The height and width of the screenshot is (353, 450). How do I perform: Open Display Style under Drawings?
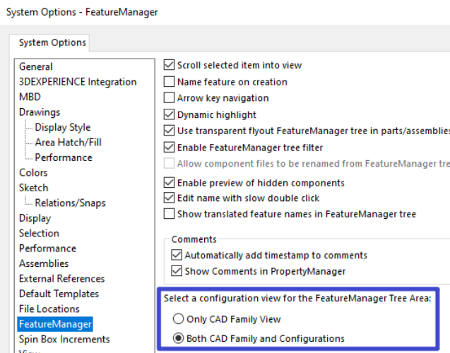click(x=63, y=127)
